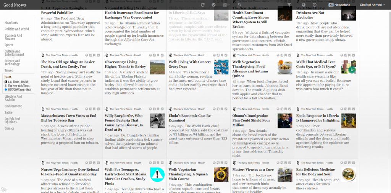391x193 pixels.
Task: Open the search in top bar
Action: click(240, 5)
